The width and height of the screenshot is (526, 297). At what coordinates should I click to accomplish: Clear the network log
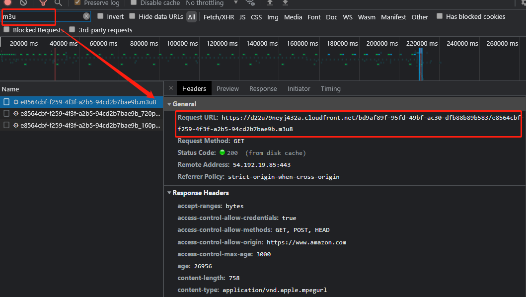coord(23,2)
